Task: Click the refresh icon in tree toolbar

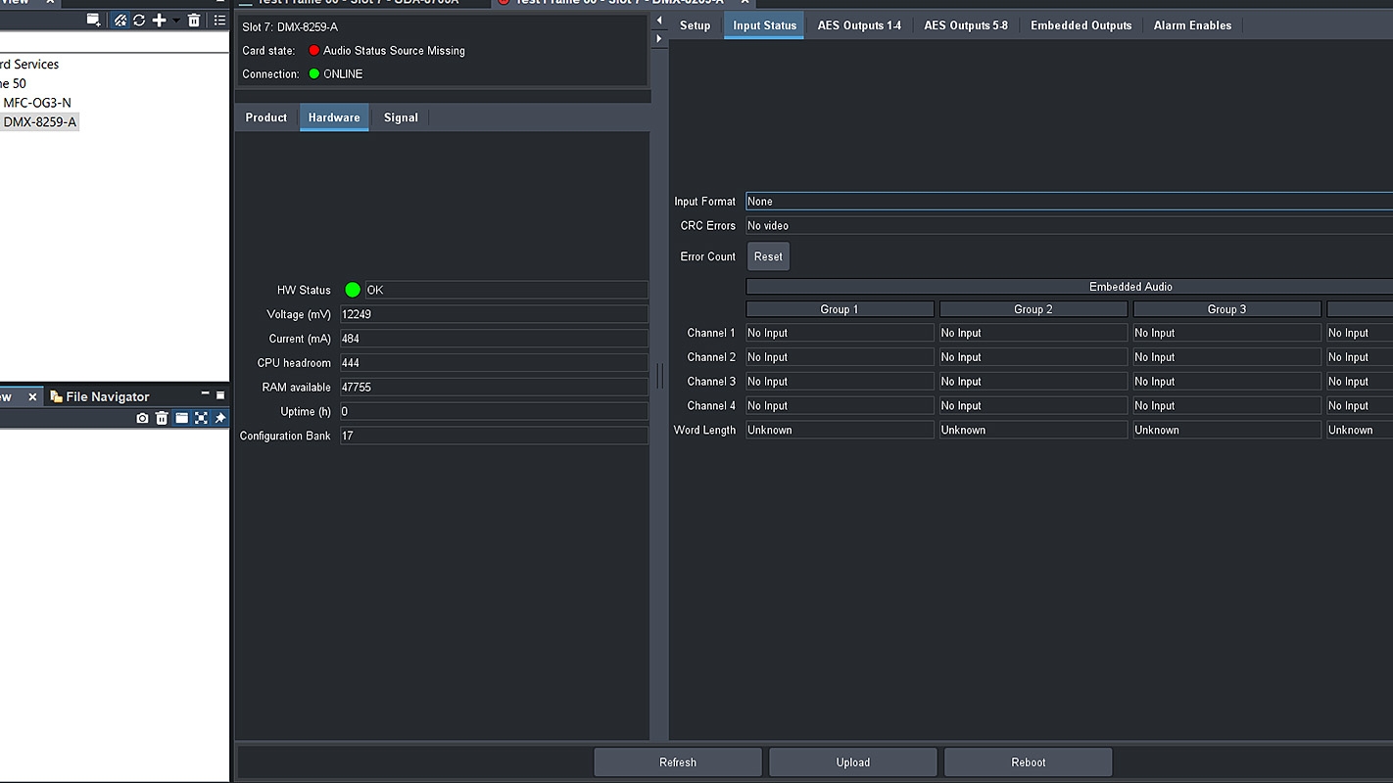Action: pyautogui.click(x=139, y=20)
